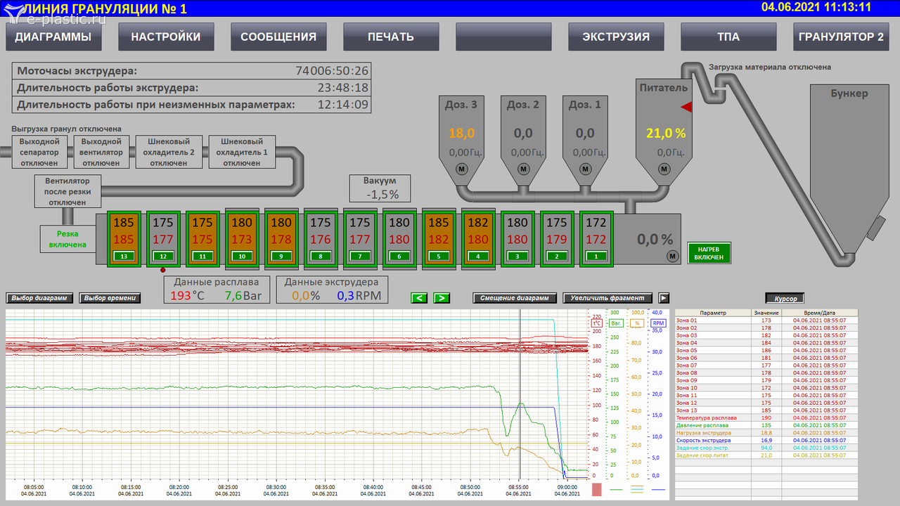Image resolution: width=900 pixels, height=506 pixels.
Task: Click the motor icon under Доз. 2
Action: [x=523, y=169]
